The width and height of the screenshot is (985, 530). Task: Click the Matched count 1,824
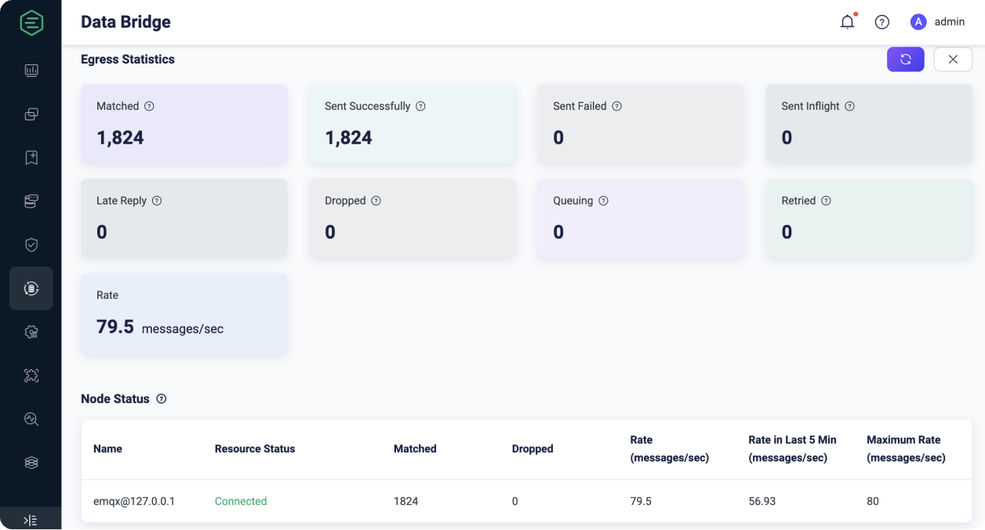click(120, 138)
